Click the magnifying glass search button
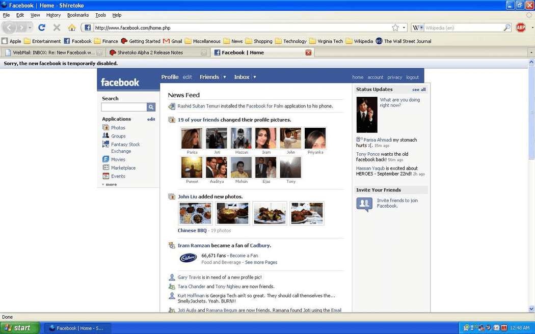The width and height of the screenshot is (535, 334). point(151,107)
